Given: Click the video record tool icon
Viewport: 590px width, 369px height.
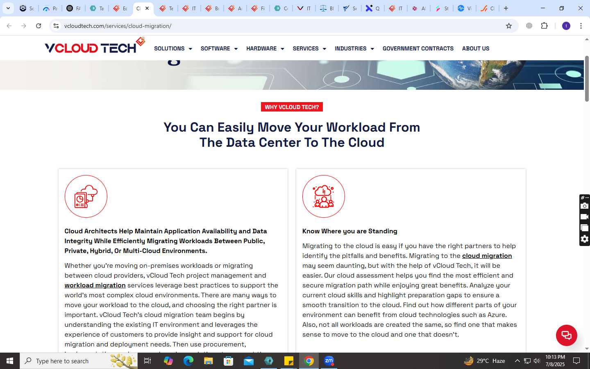Looking at the screenshot, I should point(585,216).
